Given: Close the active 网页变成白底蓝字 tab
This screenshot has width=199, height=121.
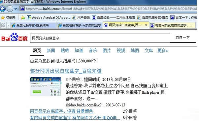Looking at the screenshot, I should (146, 25).
